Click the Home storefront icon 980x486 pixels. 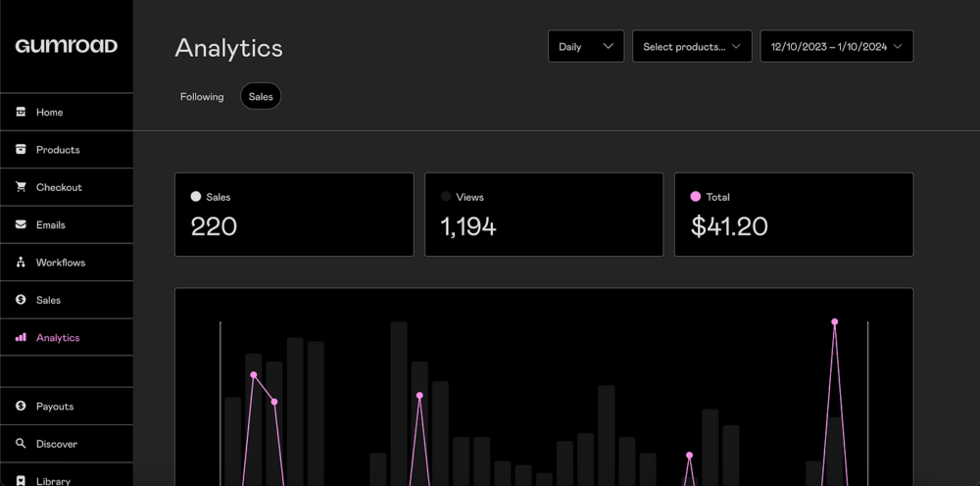coord(21,112)
